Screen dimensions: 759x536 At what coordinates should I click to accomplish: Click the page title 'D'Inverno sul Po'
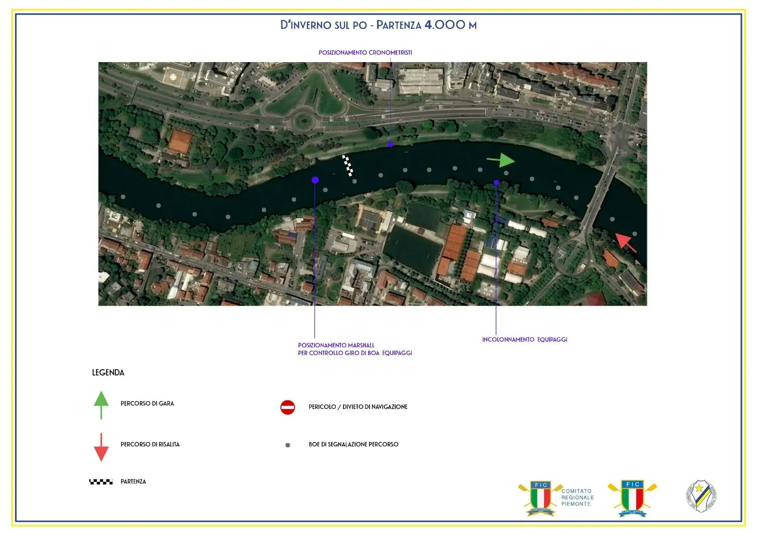coord(378,25)
